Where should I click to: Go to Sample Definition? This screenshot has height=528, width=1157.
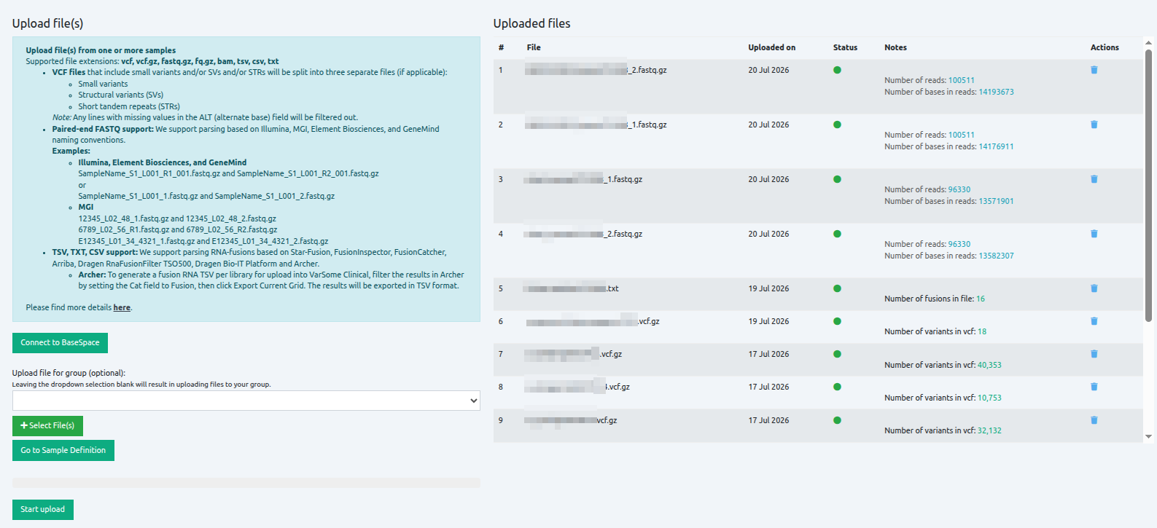(63, 451)
